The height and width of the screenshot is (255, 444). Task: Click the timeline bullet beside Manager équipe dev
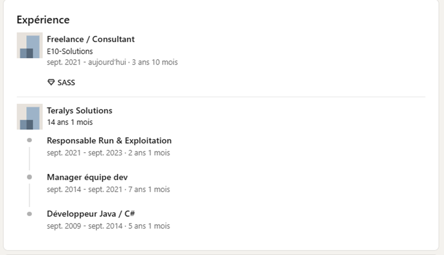[30, 177]
